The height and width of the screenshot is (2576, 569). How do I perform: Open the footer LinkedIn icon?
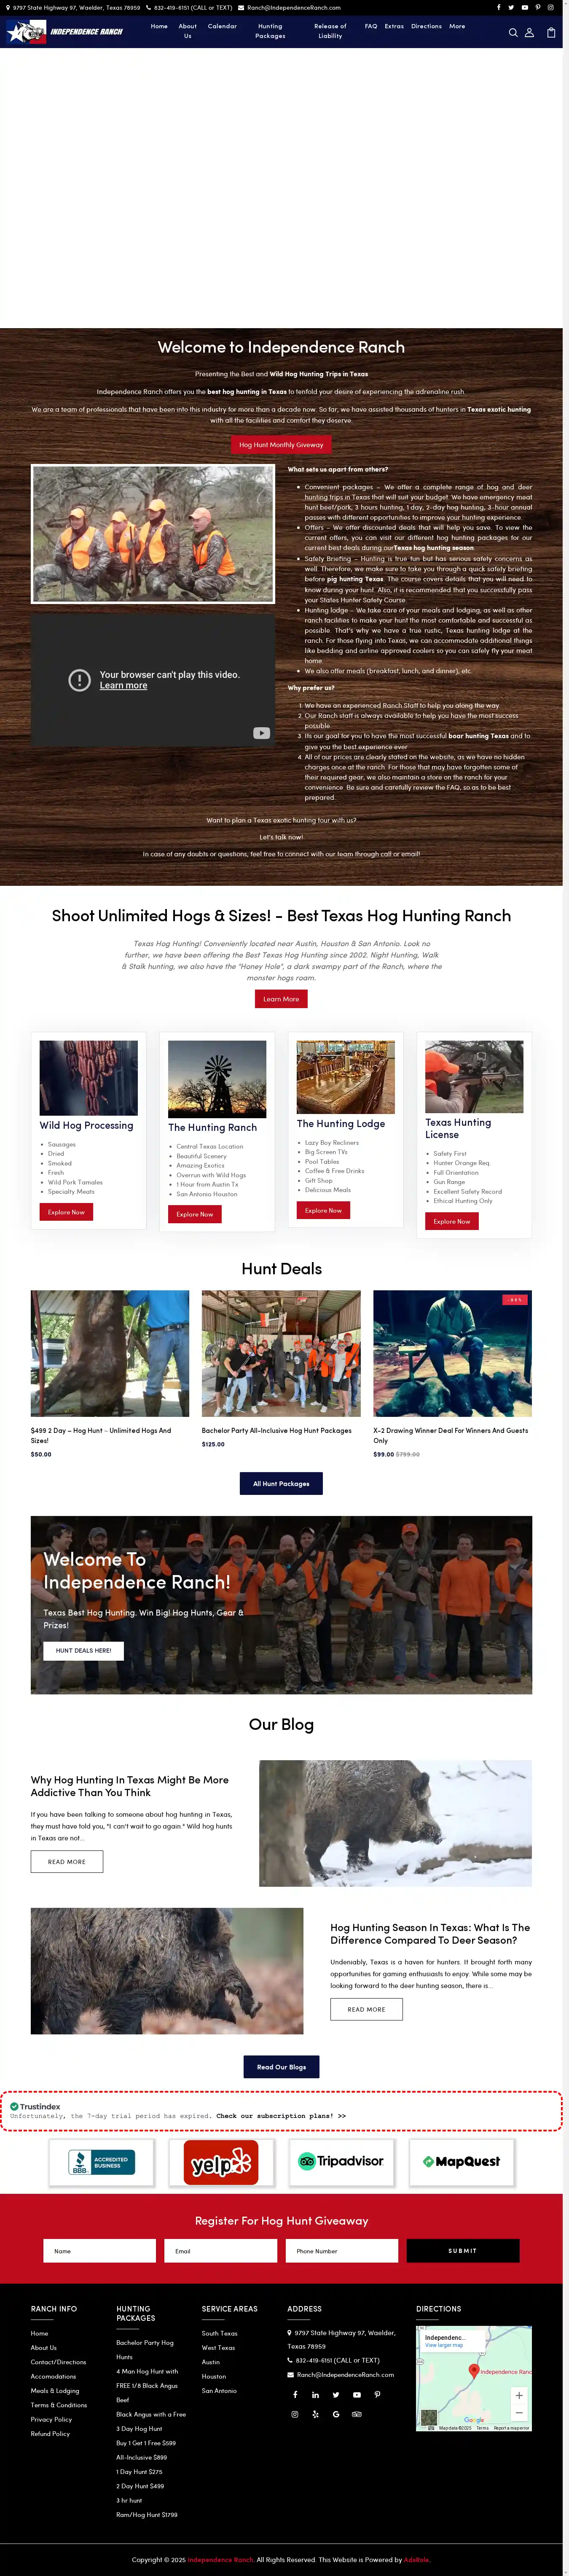(x=315, y=2394)
